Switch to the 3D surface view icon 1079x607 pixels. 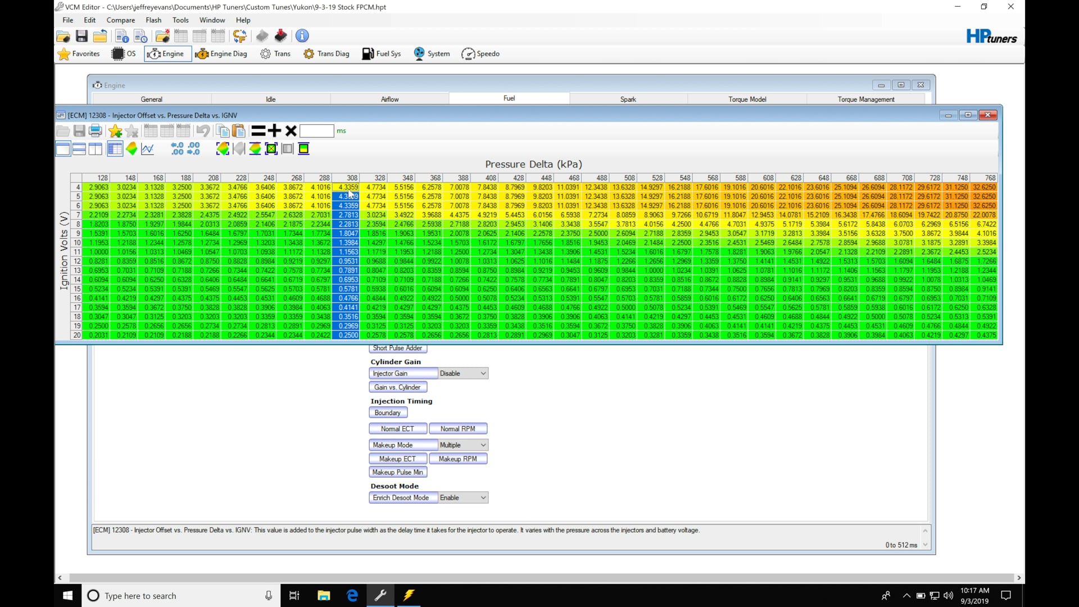pos(132,149)
